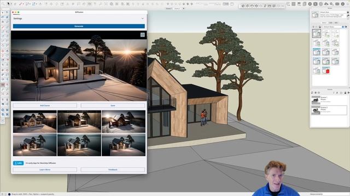The image size is (350, 196).
Task: Click the Labs badge in Diffusion window
Action: (x=18, y=163)
